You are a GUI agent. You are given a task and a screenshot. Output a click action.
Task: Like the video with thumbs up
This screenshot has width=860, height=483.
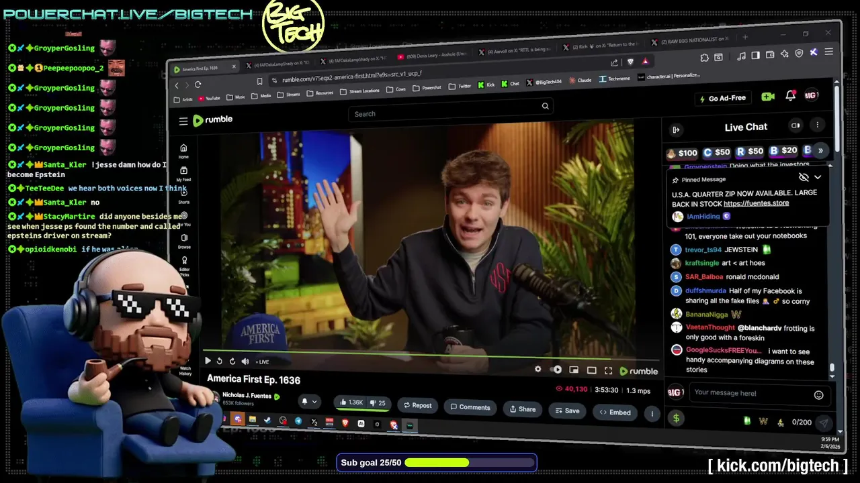[351, 402]
